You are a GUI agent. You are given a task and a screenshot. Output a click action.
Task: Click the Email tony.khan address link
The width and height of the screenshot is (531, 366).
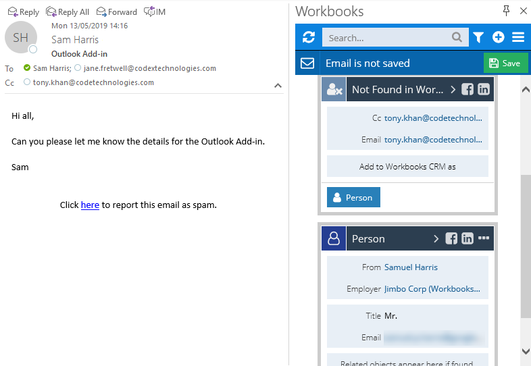[x=433, y=140]
